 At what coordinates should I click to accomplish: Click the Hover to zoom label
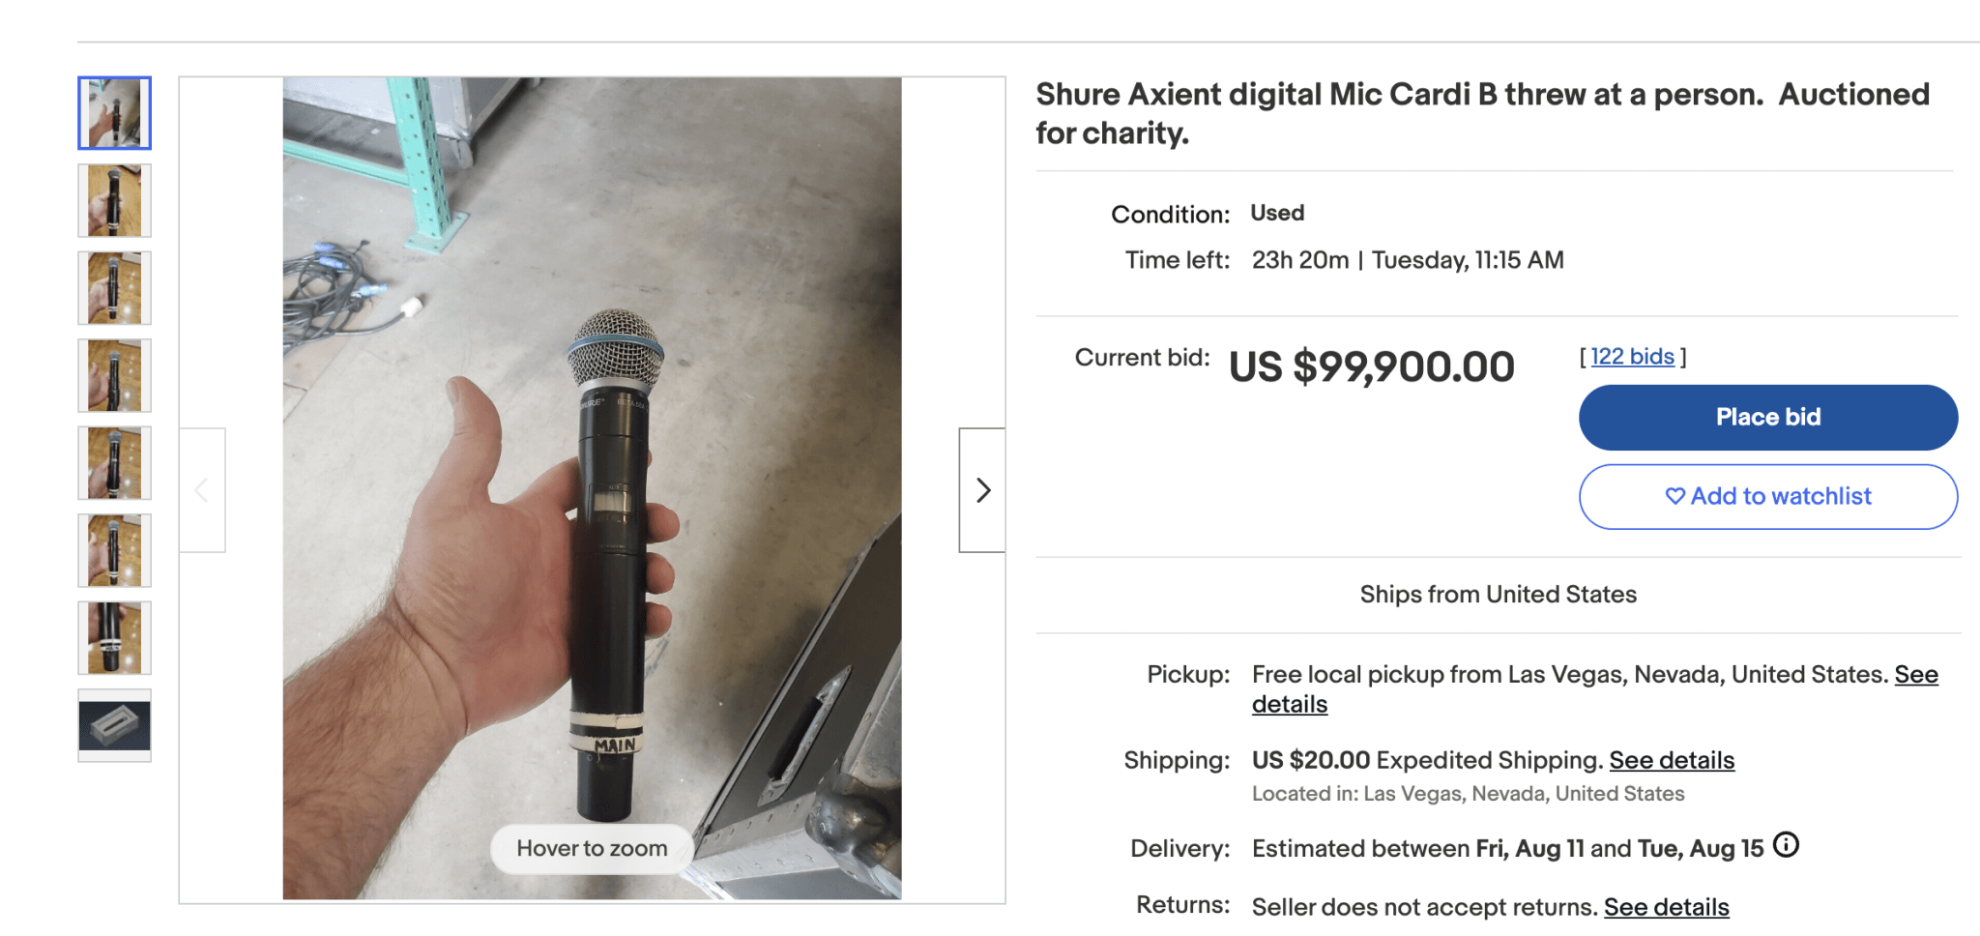tap(592, 848)
